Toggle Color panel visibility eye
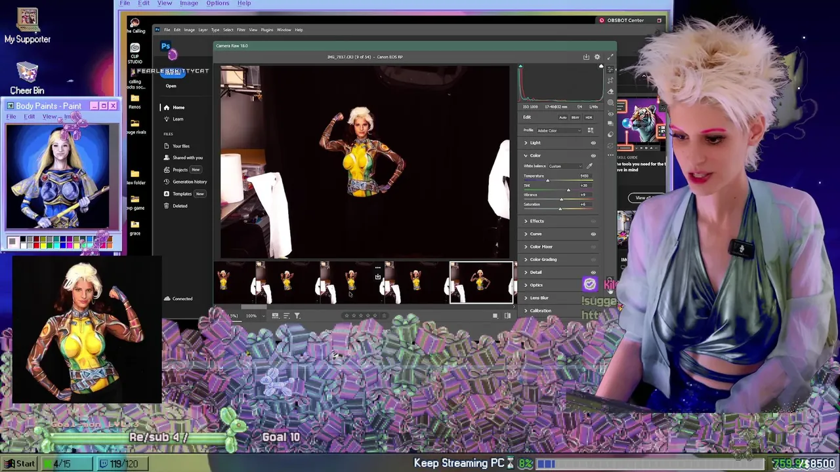 pyautogui.click(x=593, y=155)
